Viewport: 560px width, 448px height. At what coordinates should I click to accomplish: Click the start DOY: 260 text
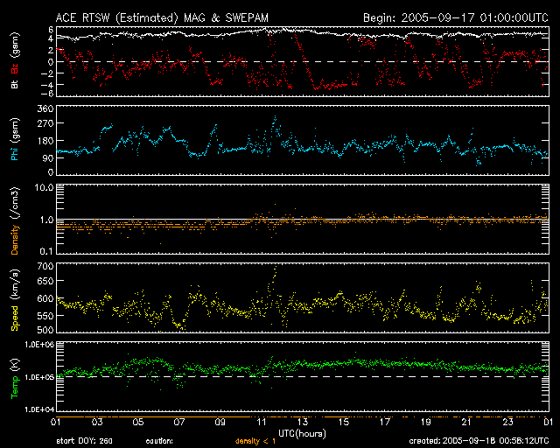(84, 440)
